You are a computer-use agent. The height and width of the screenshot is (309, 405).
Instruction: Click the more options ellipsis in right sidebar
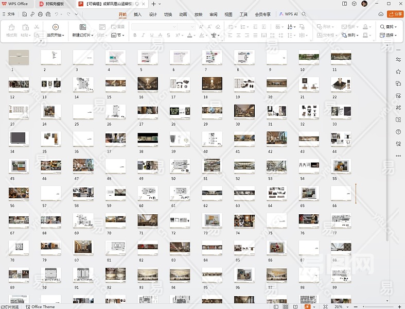(398, 156)
